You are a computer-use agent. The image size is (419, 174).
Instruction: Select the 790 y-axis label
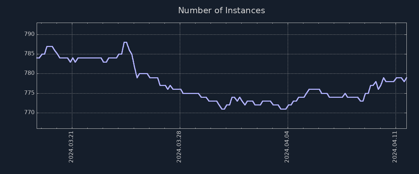(x=29, y=34)
